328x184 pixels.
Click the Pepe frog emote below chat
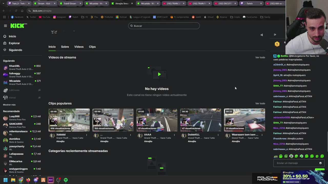276,156
